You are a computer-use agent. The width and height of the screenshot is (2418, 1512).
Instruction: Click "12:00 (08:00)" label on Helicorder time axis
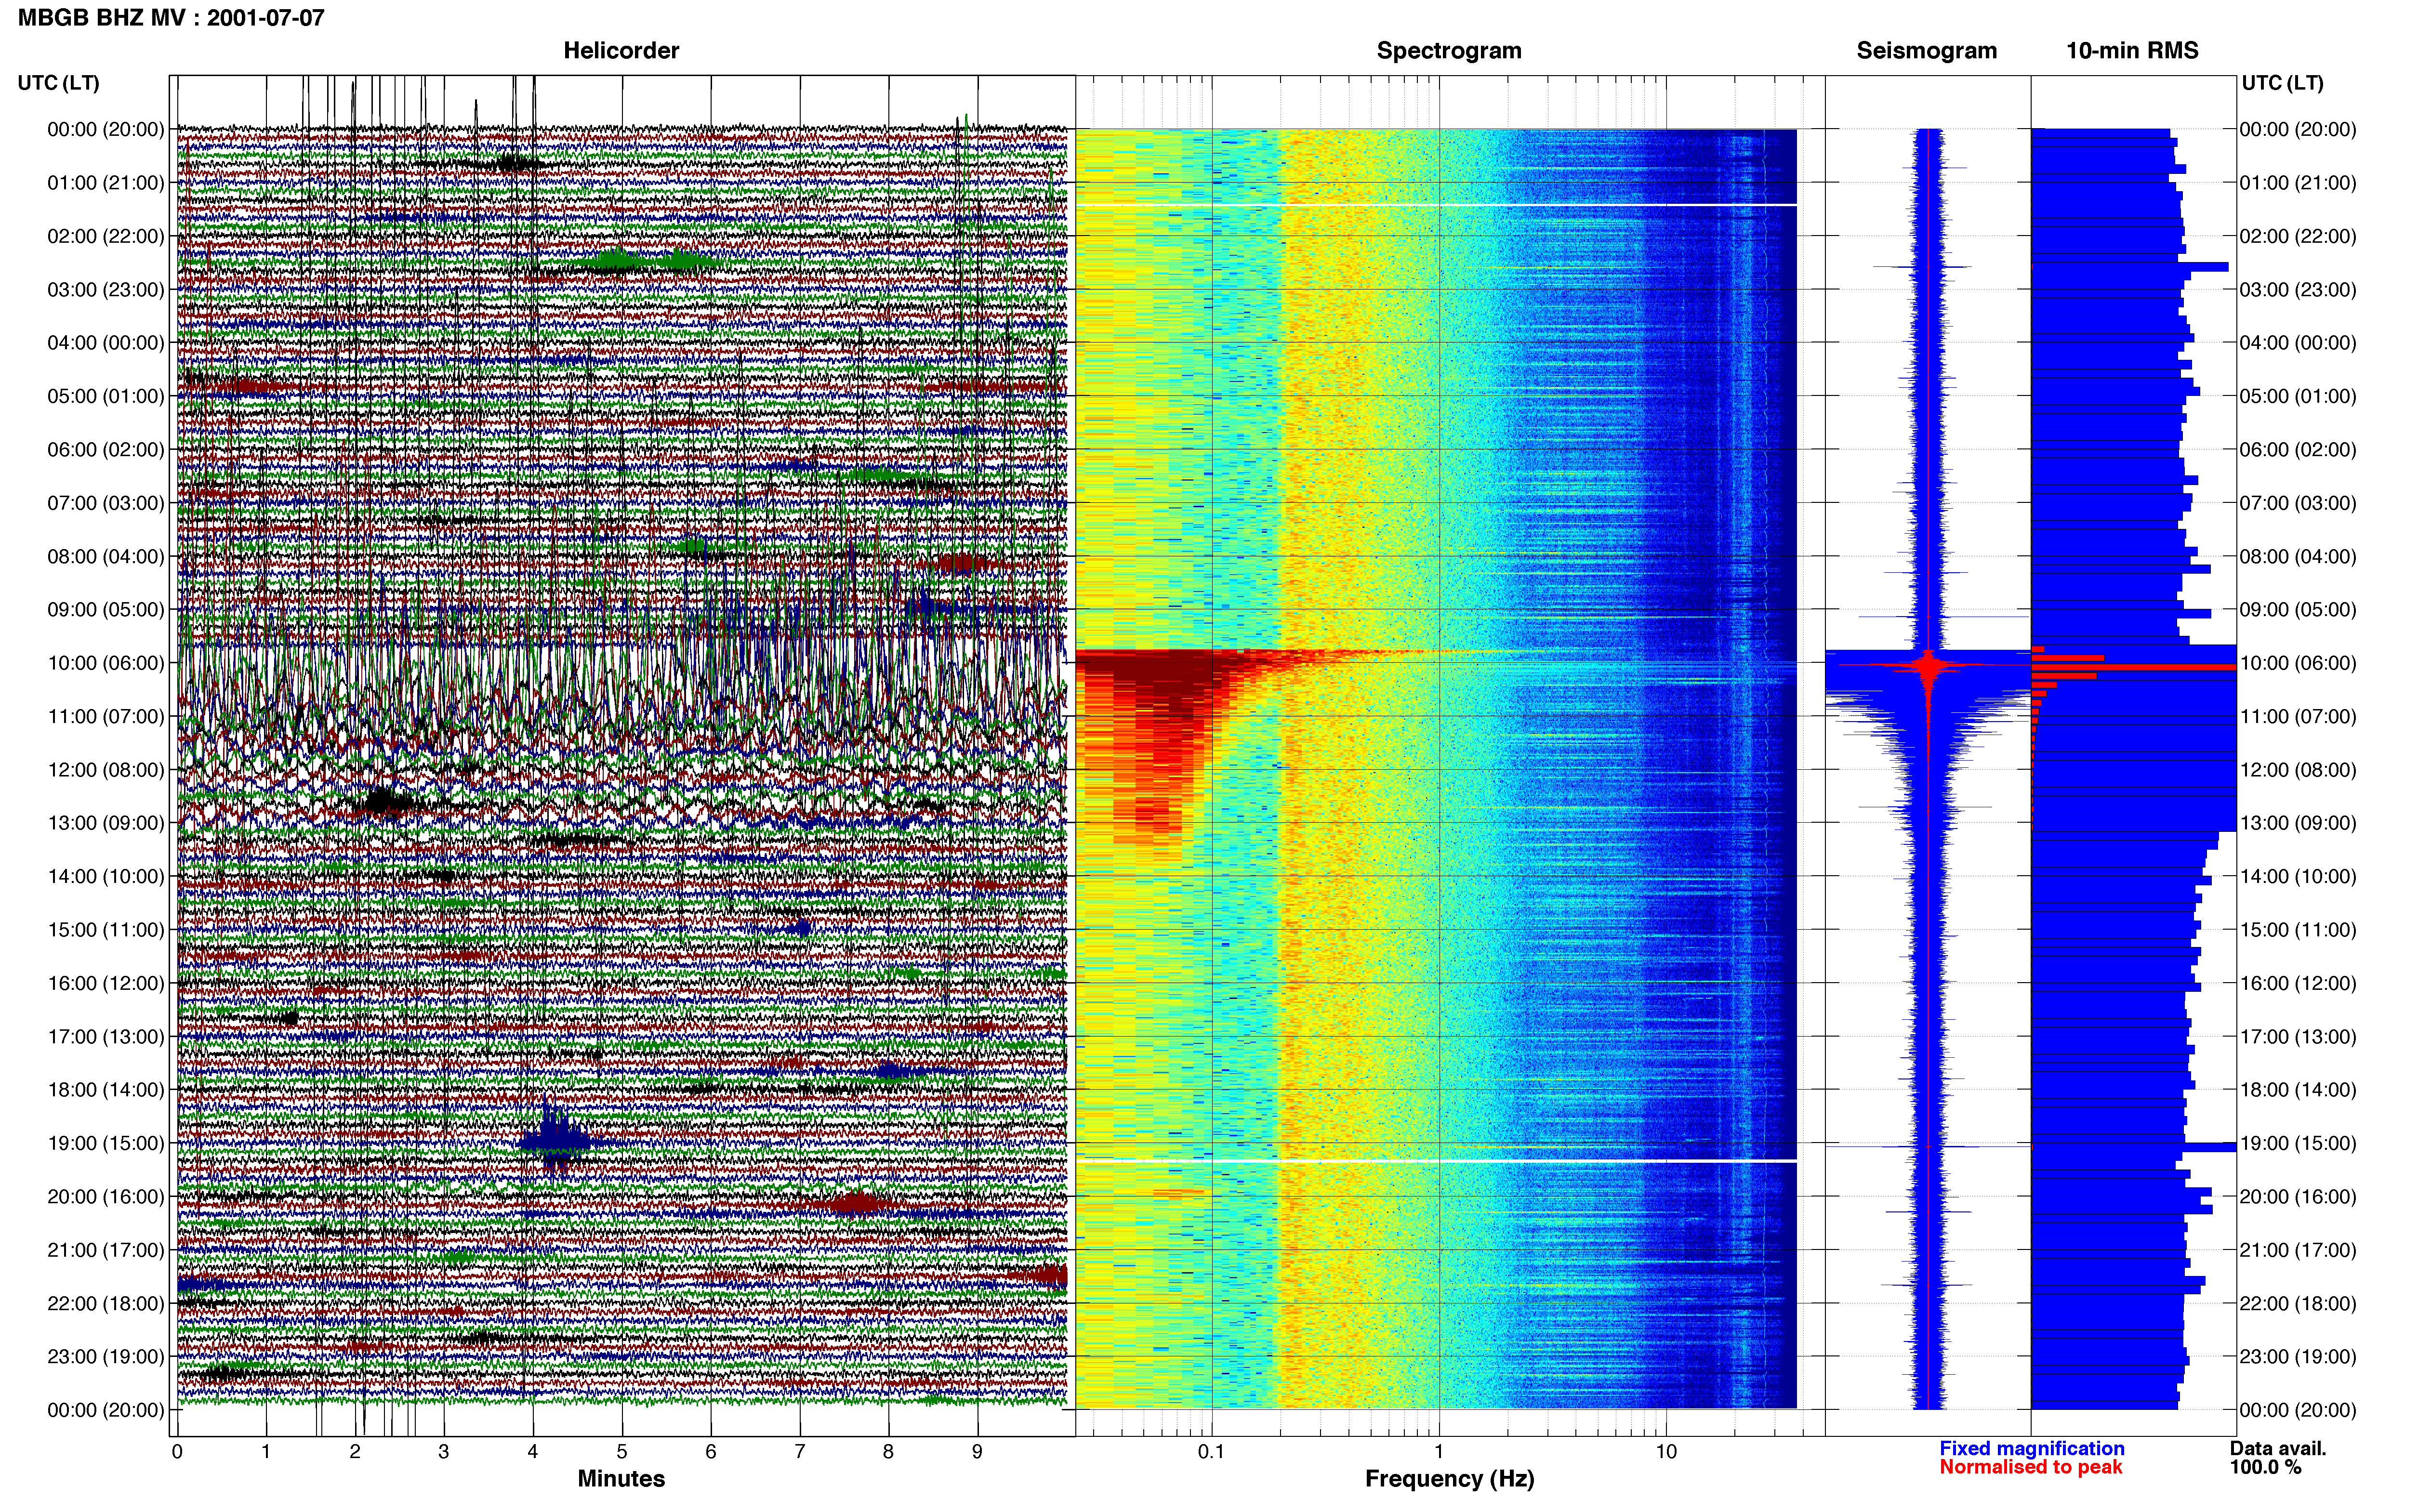[x=106, y=770]
